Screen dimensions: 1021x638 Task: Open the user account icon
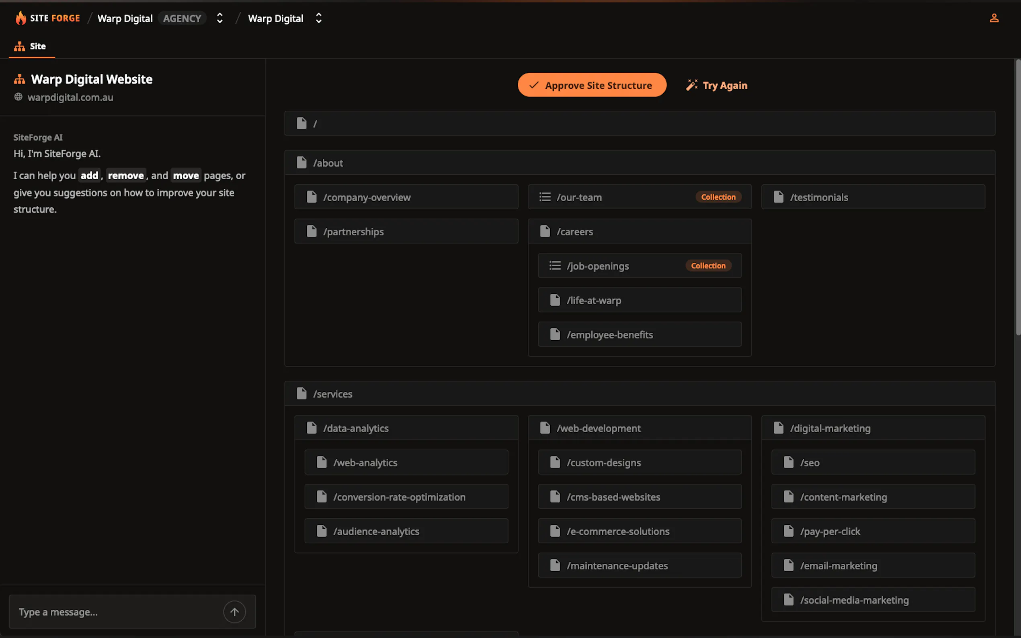(994, 18)
